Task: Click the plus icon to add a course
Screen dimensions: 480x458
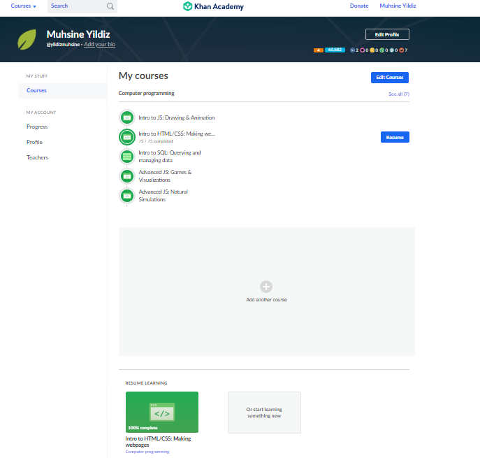Action: coord(266,287)
